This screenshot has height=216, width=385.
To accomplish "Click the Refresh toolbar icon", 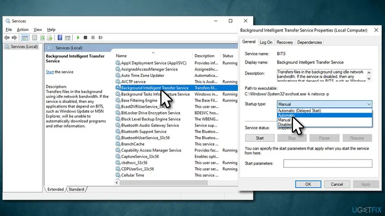I will click(x=42, y=38).
